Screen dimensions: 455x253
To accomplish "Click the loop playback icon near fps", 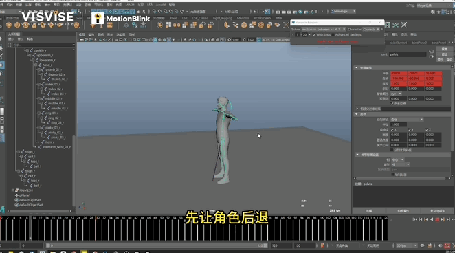I will click(x=422, y=245).
